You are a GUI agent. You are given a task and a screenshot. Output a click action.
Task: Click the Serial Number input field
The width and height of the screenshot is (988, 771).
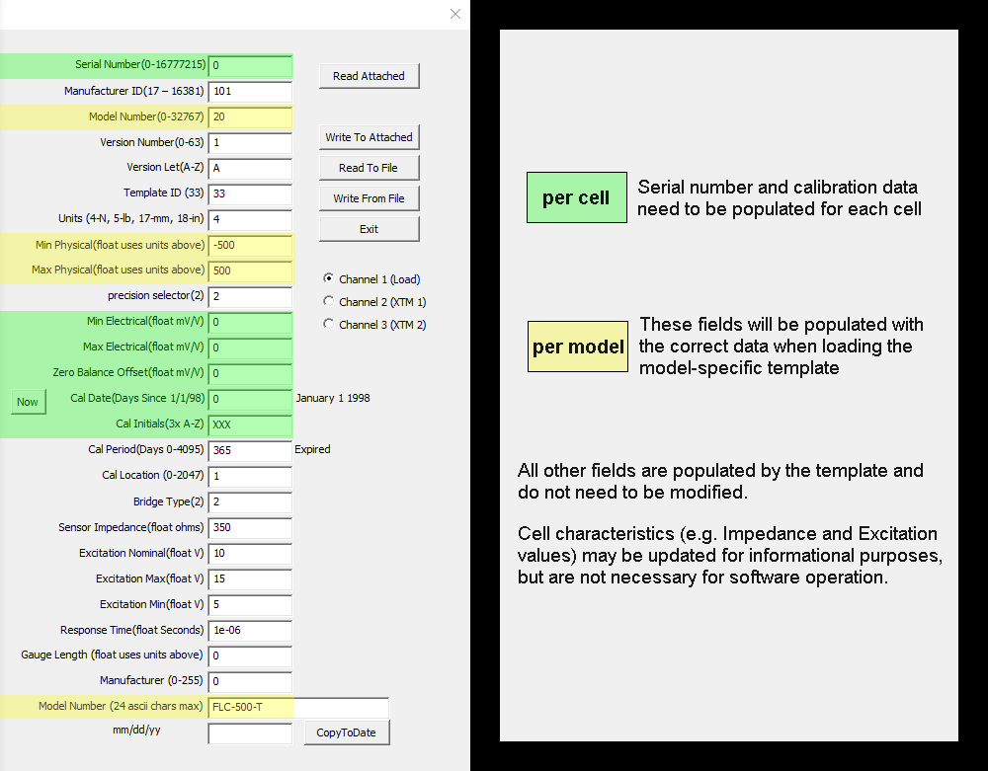point(250,65)
